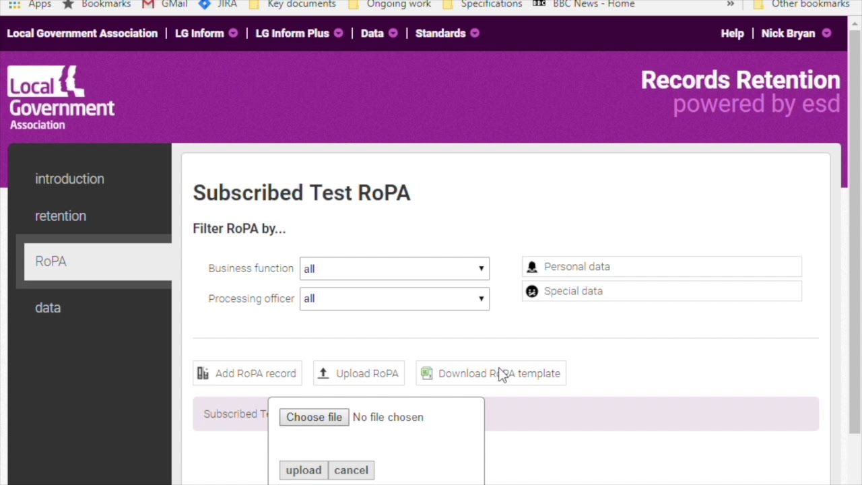Open the BBC News - Home bookmark

point(583,4)
